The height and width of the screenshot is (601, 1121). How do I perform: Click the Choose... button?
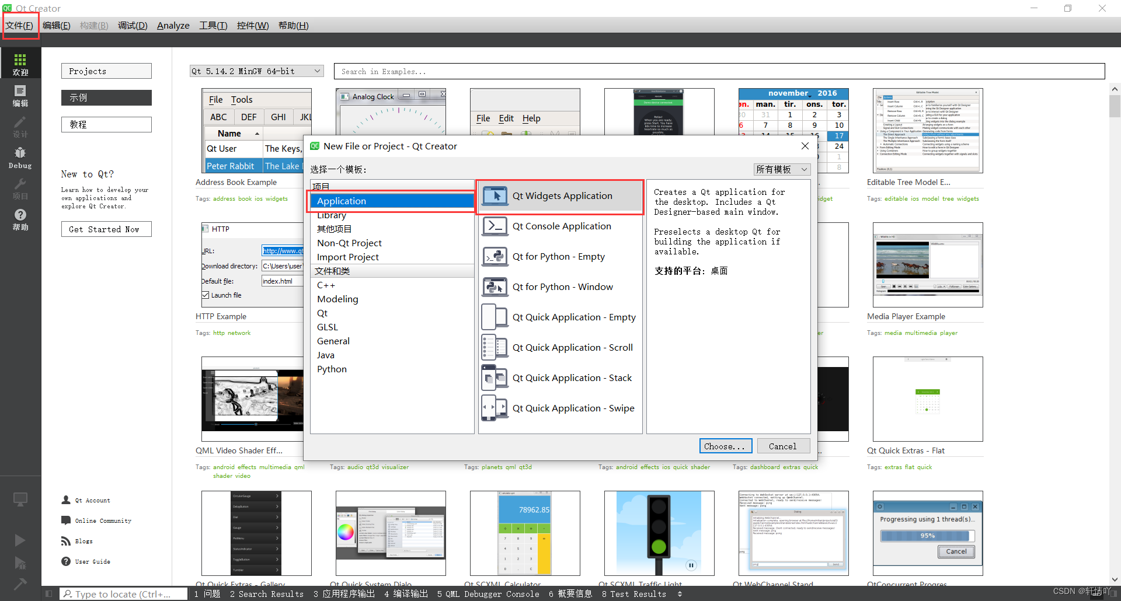[x=726, y=446]
